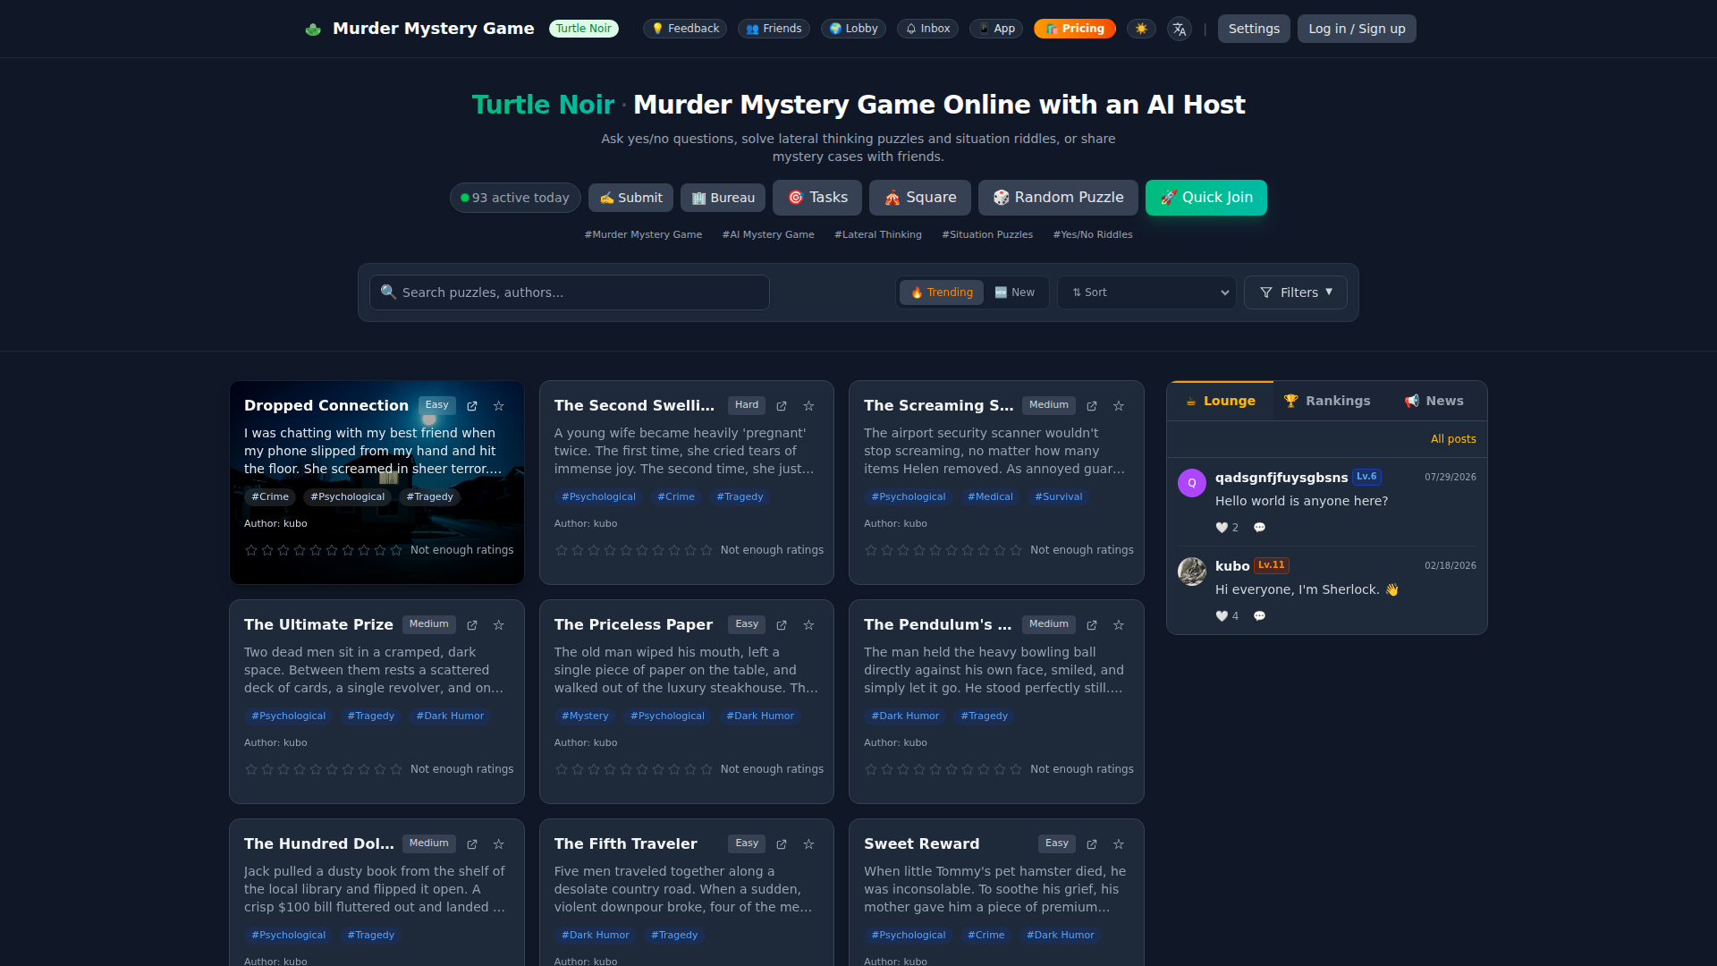
Task: Click the 93 active today indicator
Action: [515, 198]
